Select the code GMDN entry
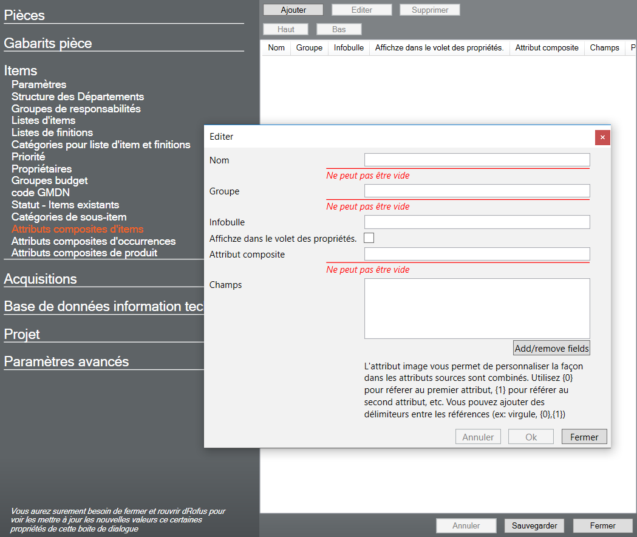This screenshot has height=537, width=637. tap(41, 193)
